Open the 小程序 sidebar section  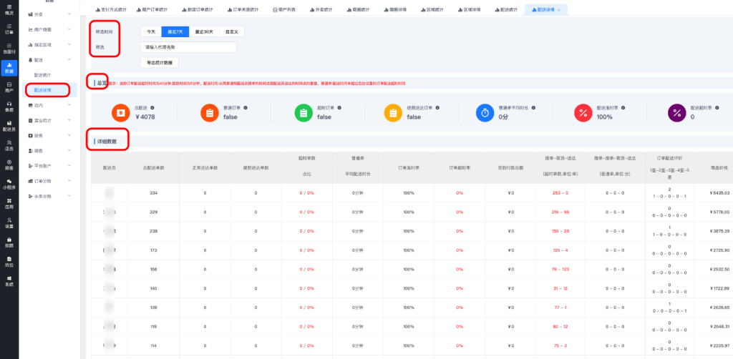9,185
